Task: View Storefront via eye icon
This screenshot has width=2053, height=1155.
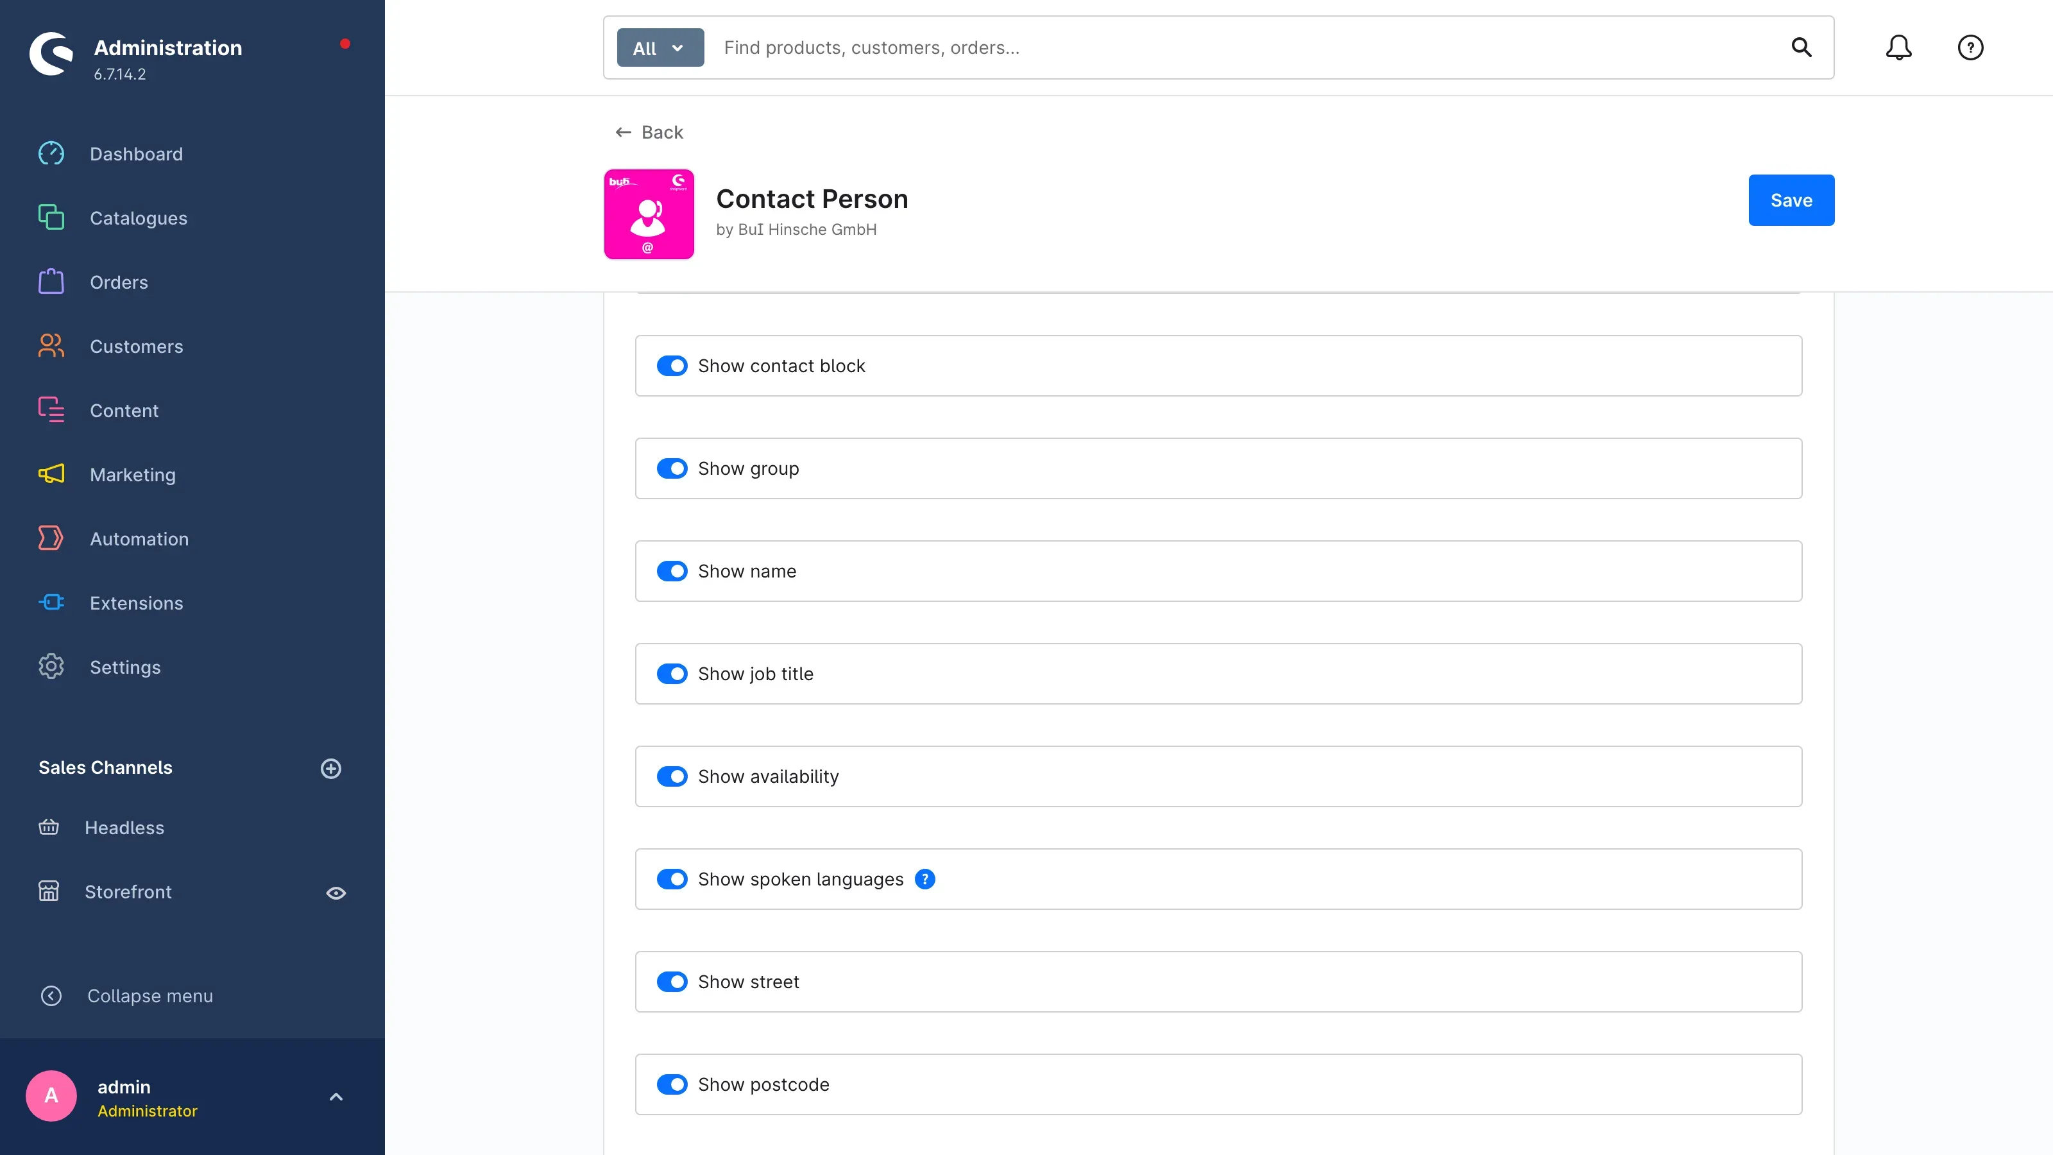Action: tap(336, 893)
